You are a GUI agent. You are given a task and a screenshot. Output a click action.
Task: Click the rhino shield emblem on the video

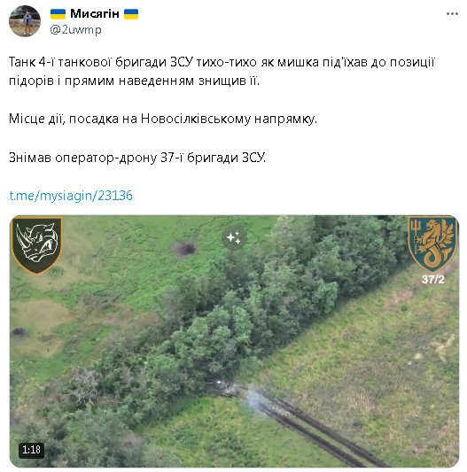[x=37, y=245]
